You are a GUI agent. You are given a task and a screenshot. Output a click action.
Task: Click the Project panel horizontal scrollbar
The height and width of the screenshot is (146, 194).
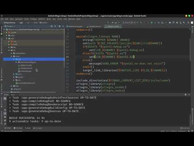tap(30, 92)
